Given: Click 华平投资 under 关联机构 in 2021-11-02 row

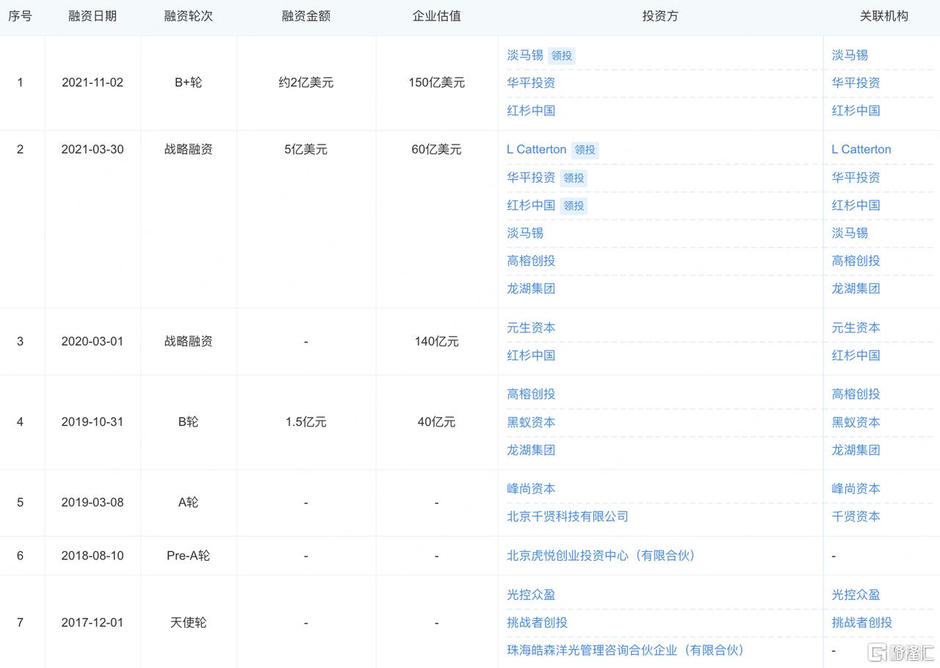Looking at the screenshot, I should click(x=856, y=83).
